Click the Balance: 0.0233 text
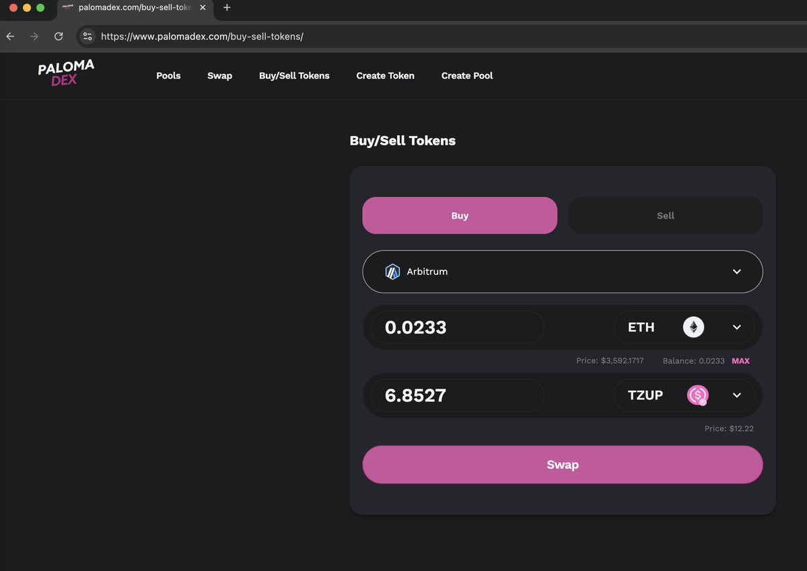 (x=693, y=361)
